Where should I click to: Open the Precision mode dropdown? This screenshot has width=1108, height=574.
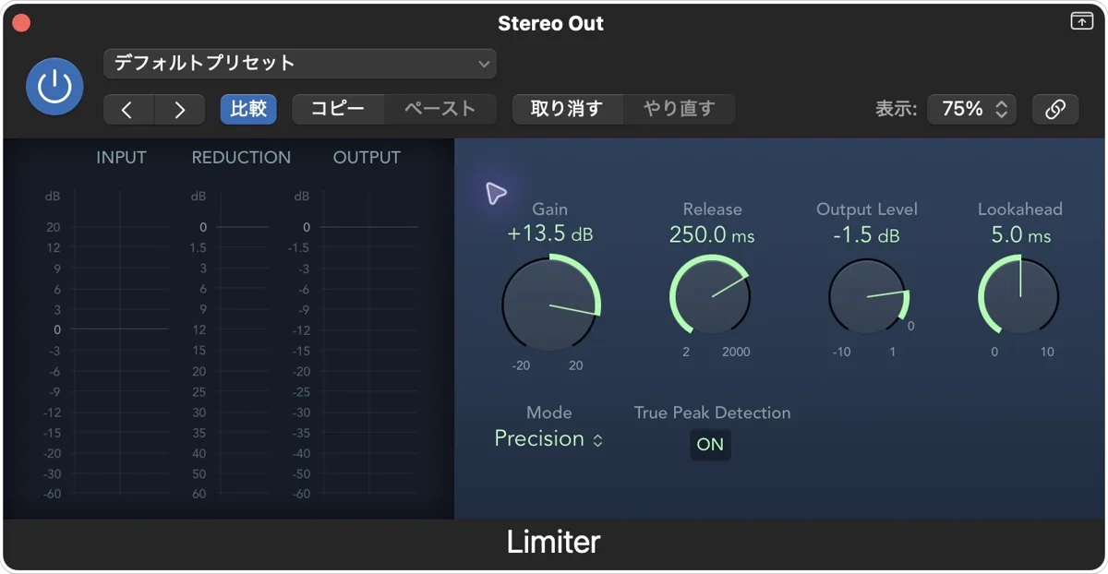coord(549,439)
